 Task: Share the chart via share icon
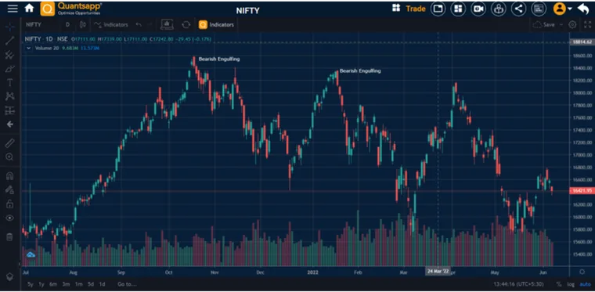518,9
